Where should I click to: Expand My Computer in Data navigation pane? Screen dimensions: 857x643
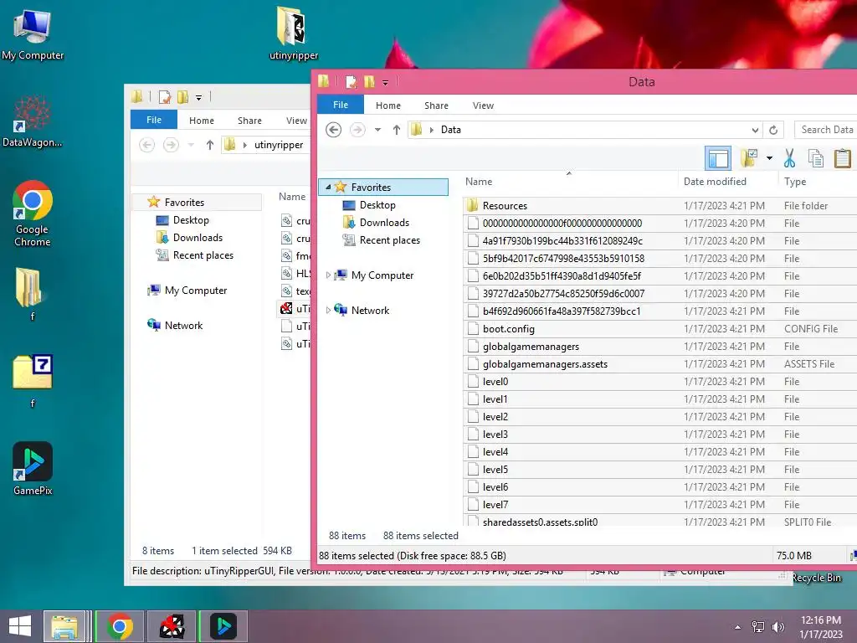(328, 275)
